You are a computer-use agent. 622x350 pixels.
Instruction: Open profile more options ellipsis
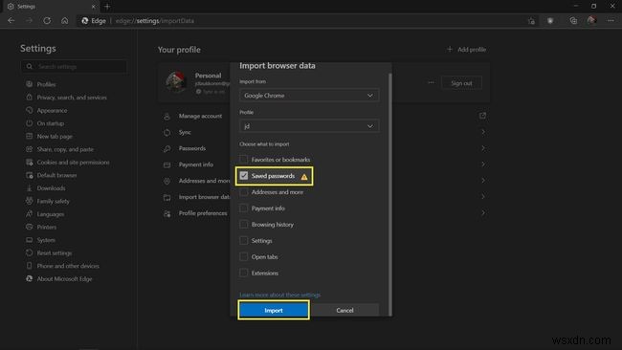click(x=431, y=83)
